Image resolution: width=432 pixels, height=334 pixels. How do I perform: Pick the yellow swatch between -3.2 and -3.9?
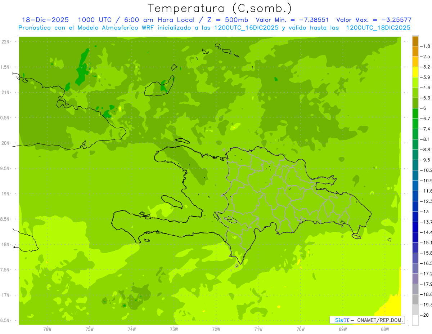[x=415, y=72]
